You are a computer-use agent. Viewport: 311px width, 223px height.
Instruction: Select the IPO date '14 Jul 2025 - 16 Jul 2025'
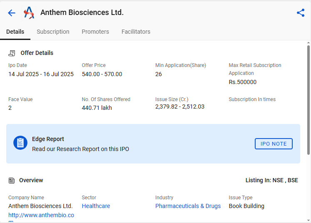coord(41,74)
